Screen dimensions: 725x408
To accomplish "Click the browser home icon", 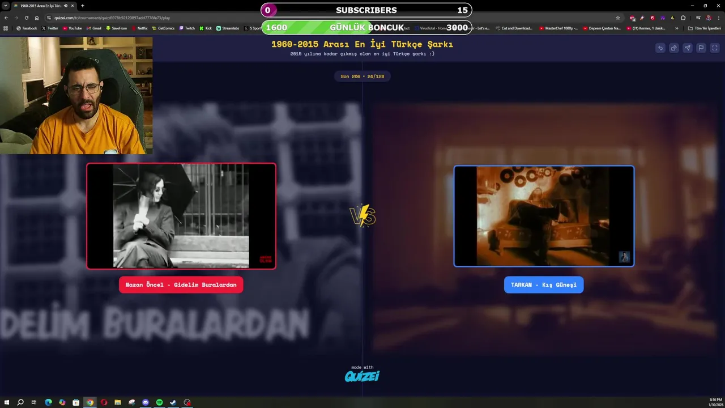I will click(x=37, y=18).
